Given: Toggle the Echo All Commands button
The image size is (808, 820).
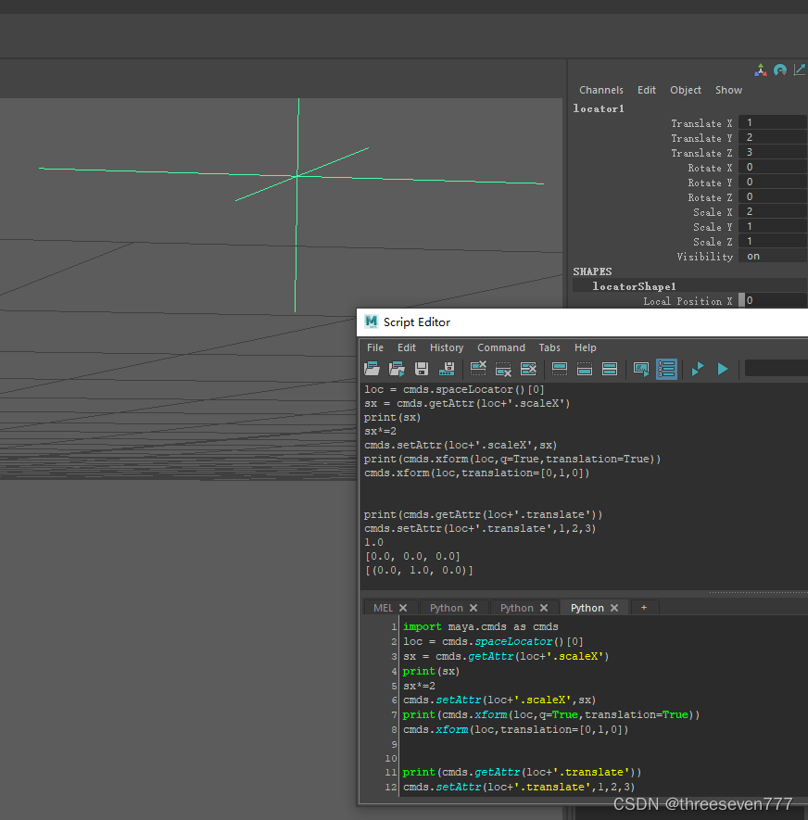Looking at the screenshot, I should pyautogui.click(x=641, y=369).
